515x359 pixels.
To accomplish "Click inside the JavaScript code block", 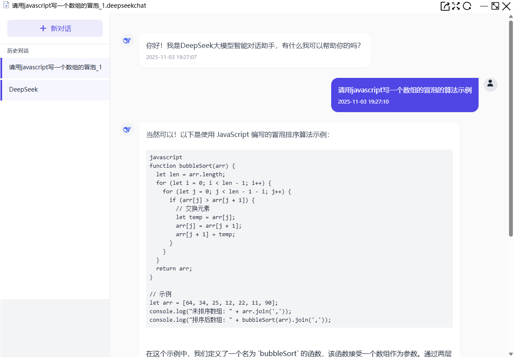I will click(x=299, y=238).
